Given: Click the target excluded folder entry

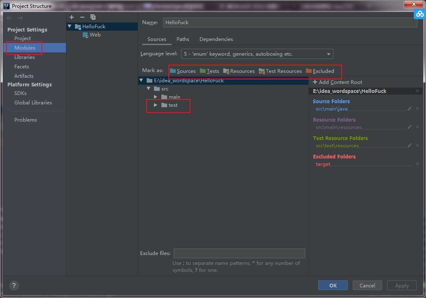Looking at the screenshot, I should click(x=323, y=164).
